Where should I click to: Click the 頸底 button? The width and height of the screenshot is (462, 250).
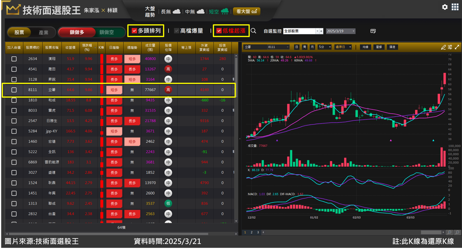click(392, 47)
